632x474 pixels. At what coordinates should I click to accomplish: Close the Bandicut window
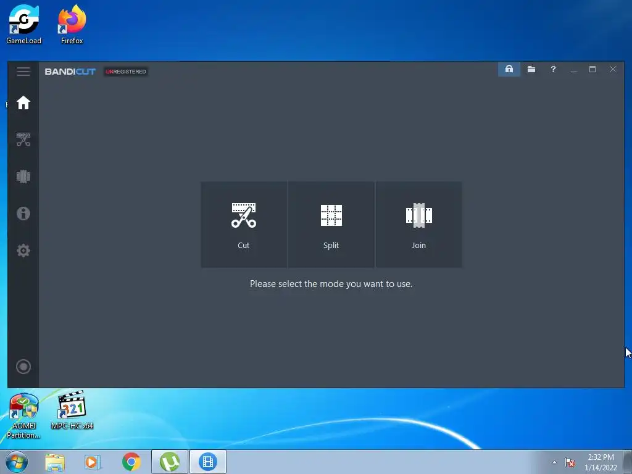click(613, 69)
